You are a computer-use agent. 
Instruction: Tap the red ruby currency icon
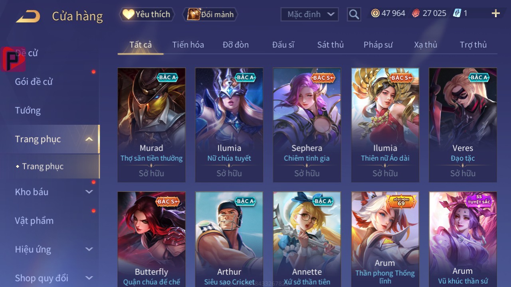(x=416, y=13)
